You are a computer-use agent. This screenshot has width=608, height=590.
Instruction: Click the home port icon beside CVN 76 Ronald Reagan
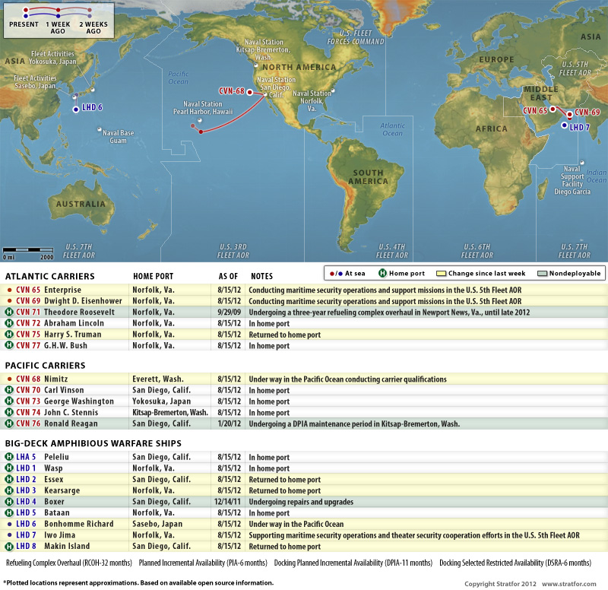tap(9, 423)
